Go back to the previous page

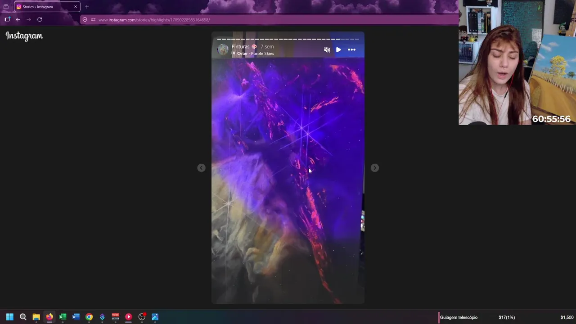pyautogui.click(x=18, y=19)
